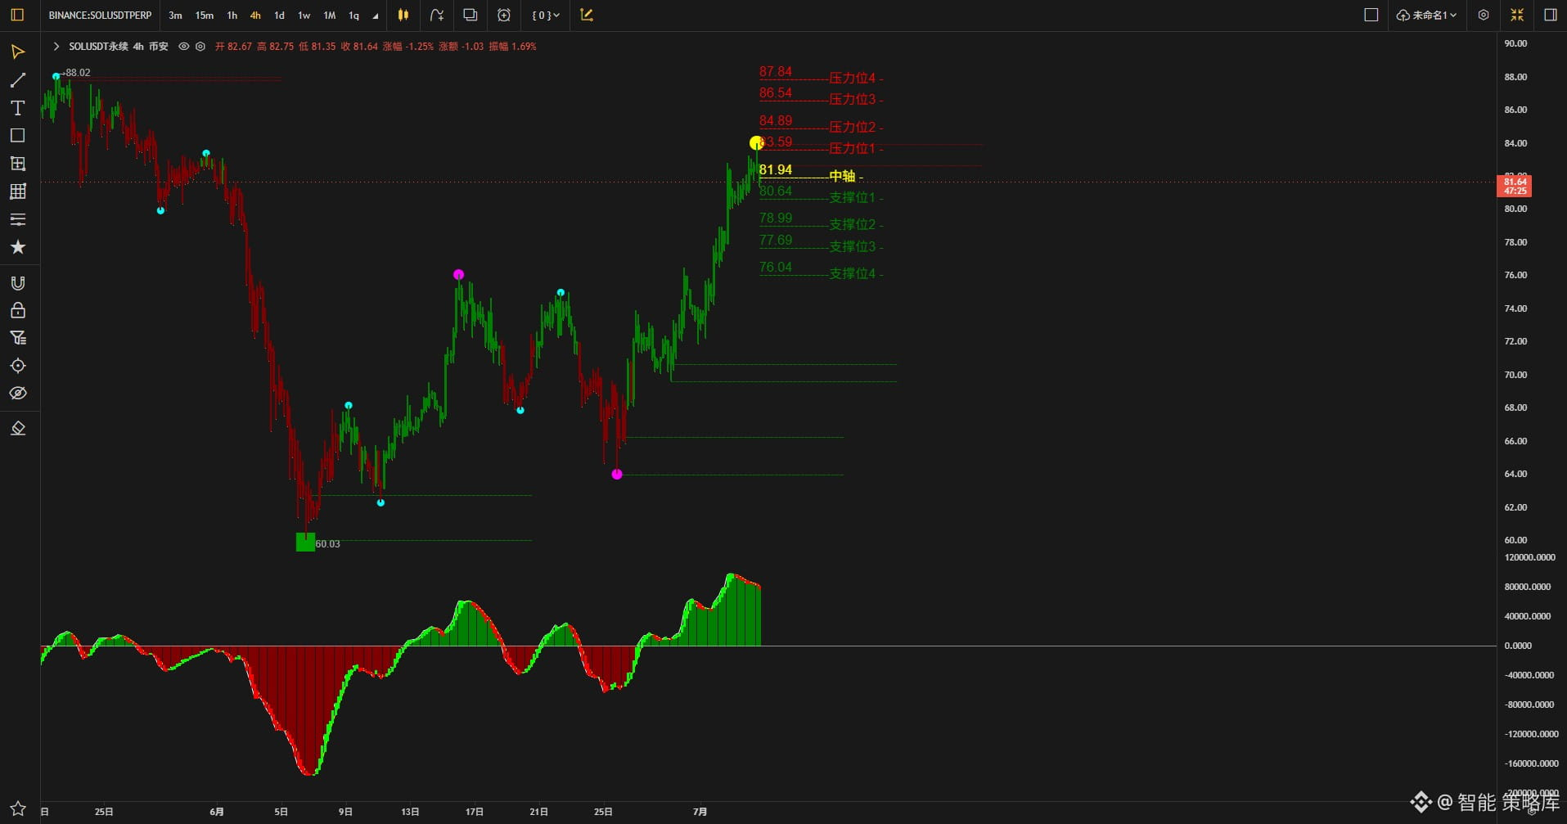1567x824 pixels.
Task: Click the crosshair target tool
Action: (x=17, y=366)
